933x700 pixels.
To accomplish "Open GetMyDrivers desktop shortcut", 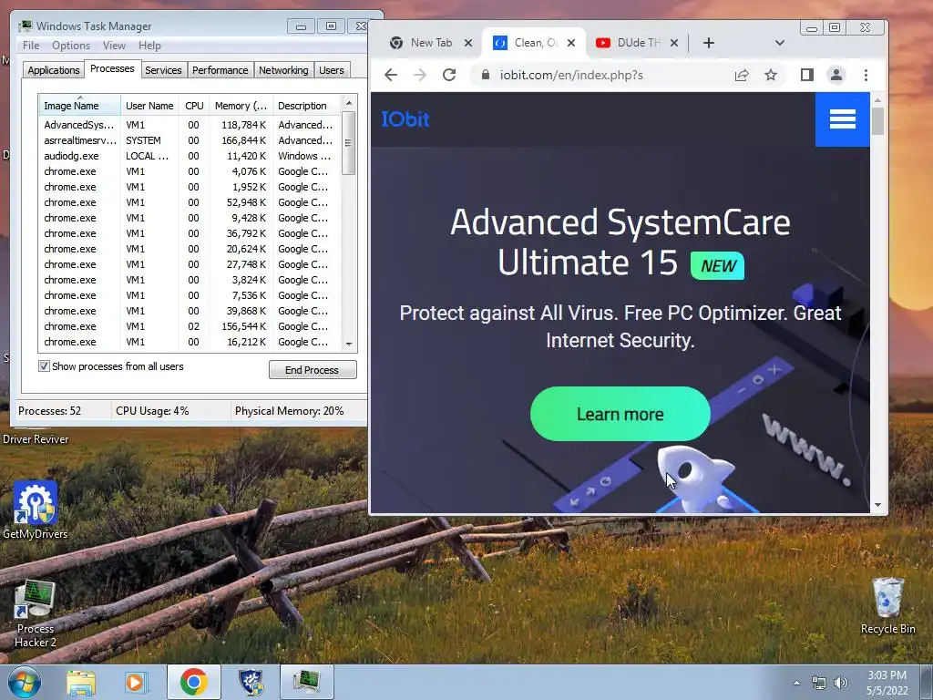I will 36,510.
